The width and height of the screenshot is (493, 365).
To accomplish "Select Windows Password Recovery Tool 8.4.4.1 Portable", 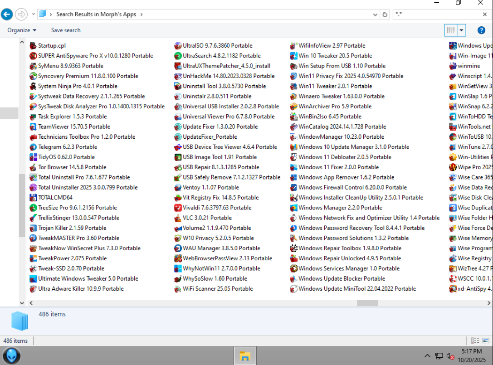I will tap(357, 228).
